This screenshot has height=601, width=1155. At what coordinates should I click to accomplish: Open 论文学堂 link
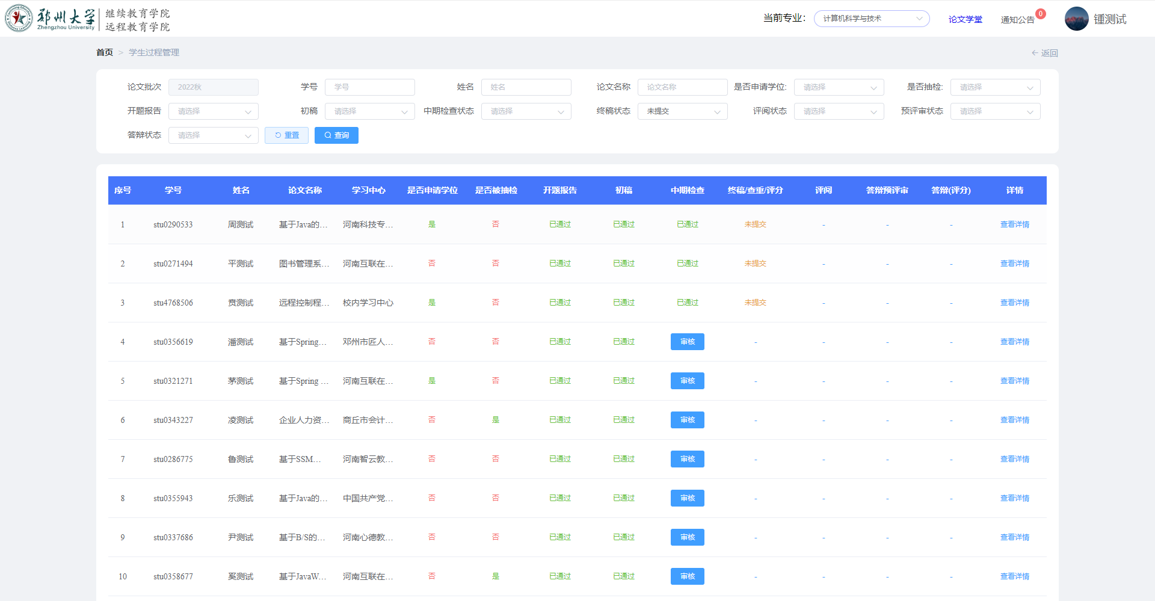[965, 19]
